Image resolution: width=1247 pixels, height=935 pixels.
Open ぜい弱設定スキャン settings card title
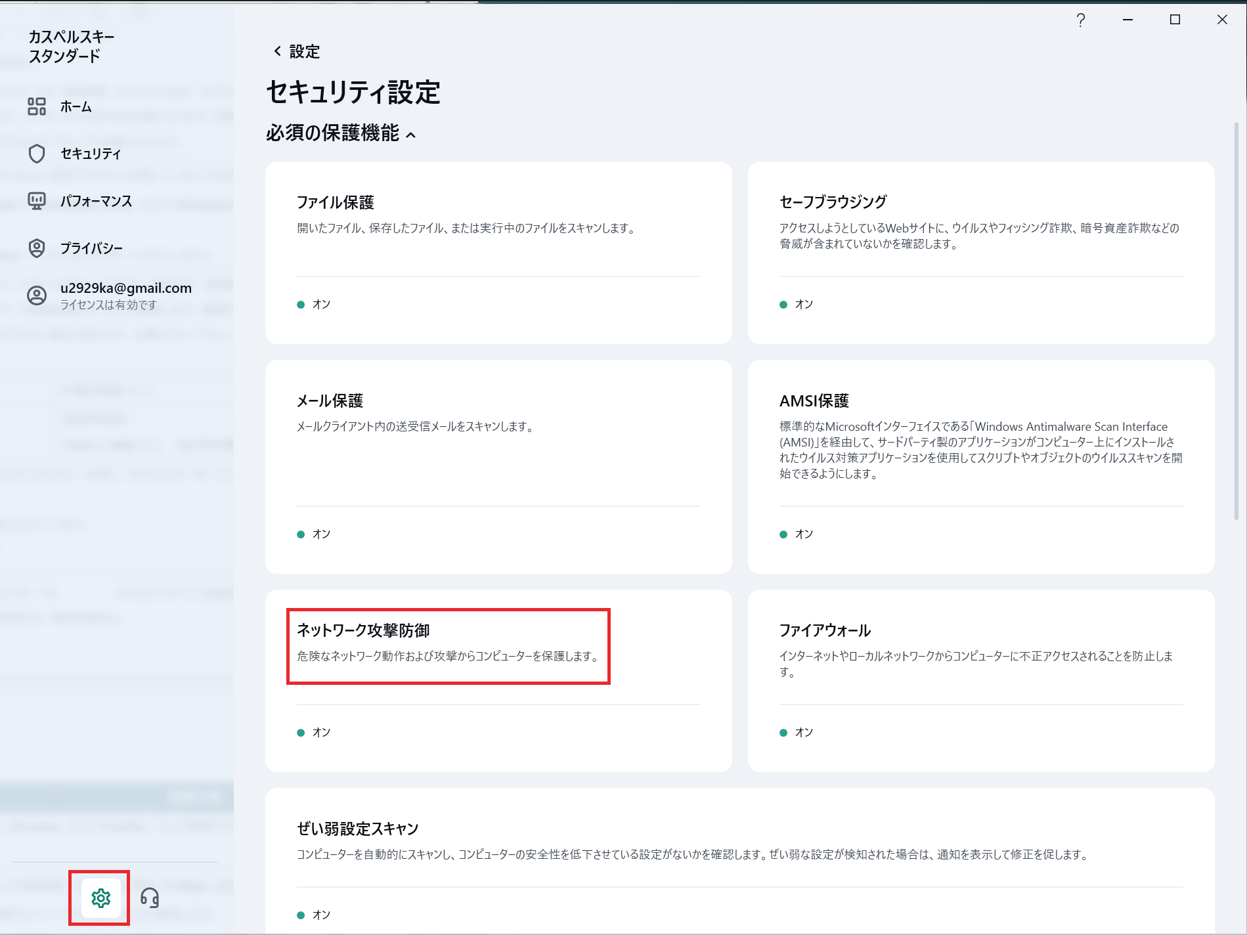(358, 829)
